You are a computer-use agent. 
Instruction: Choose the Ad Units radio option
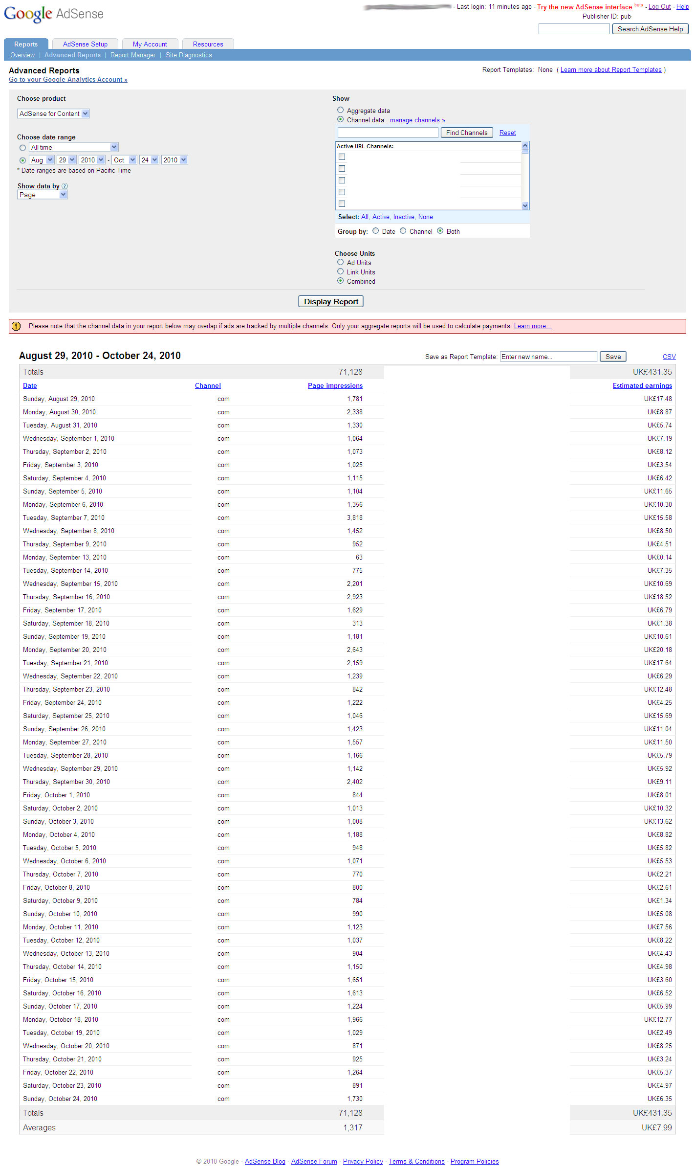click(x=341, y=262)
